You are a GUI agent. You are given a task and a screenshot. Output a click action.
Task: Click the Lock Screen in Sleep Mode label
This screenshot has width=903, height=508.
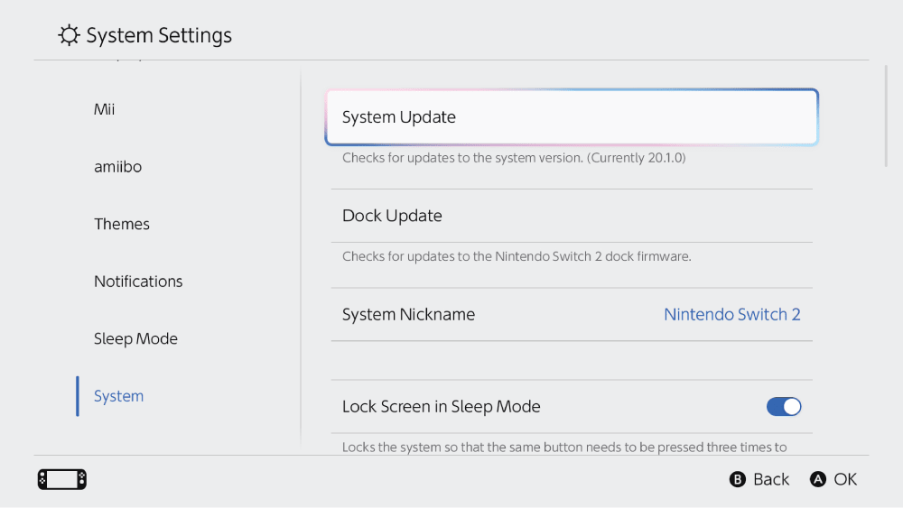[x=441, y=407]
